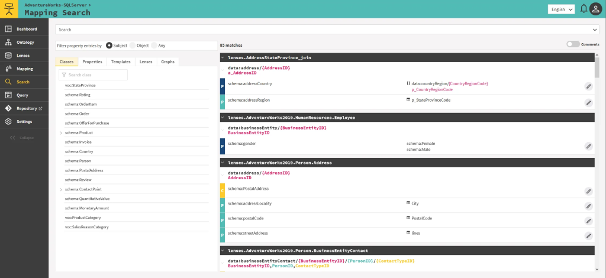Select voc:StateProvince class
The image size is (606, 278).
tap(80, 85)
